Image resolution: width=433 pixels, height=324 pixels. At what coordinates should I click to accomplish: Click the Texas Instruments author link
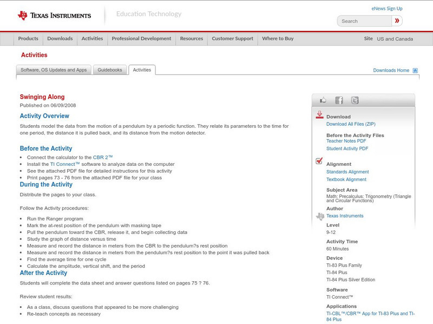pos(345,216)
